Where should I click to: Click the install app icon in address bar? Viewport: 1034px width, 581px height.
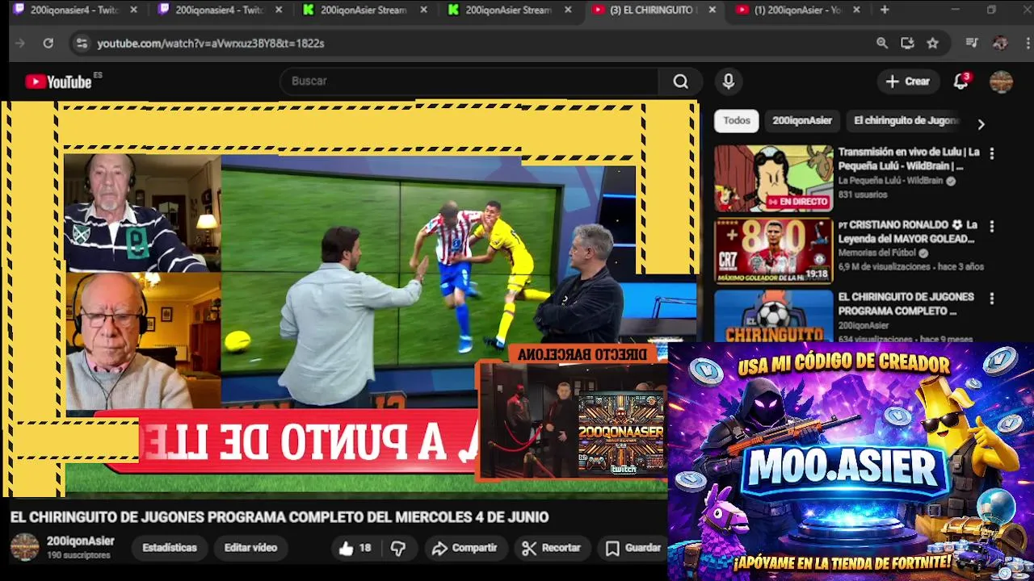coord(907,44)
